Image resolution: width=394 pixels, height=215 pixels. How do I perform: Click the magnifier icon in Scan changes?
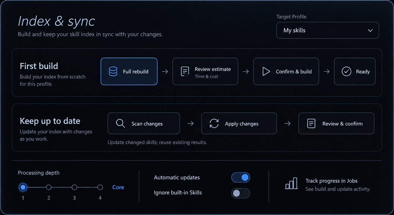(120, 123)
